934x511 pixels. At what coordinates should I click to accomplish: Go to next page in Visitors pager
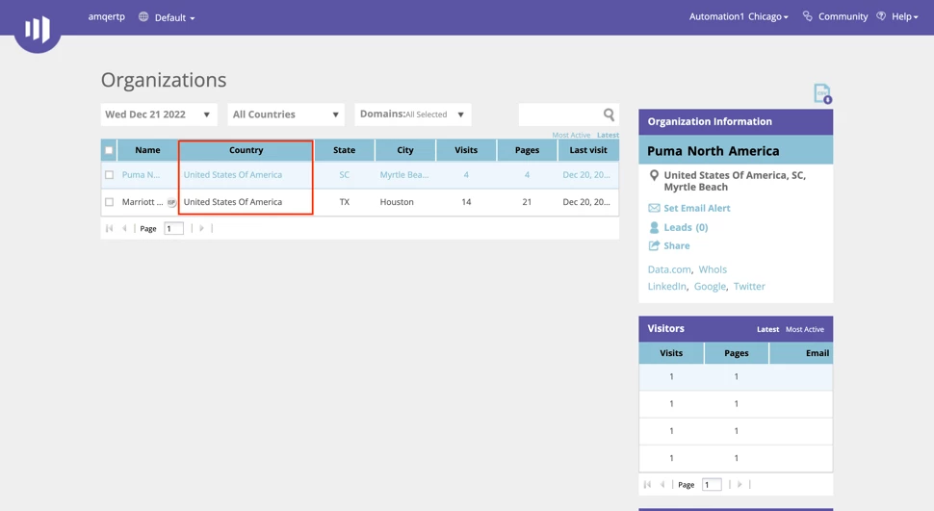click(739, 484)
